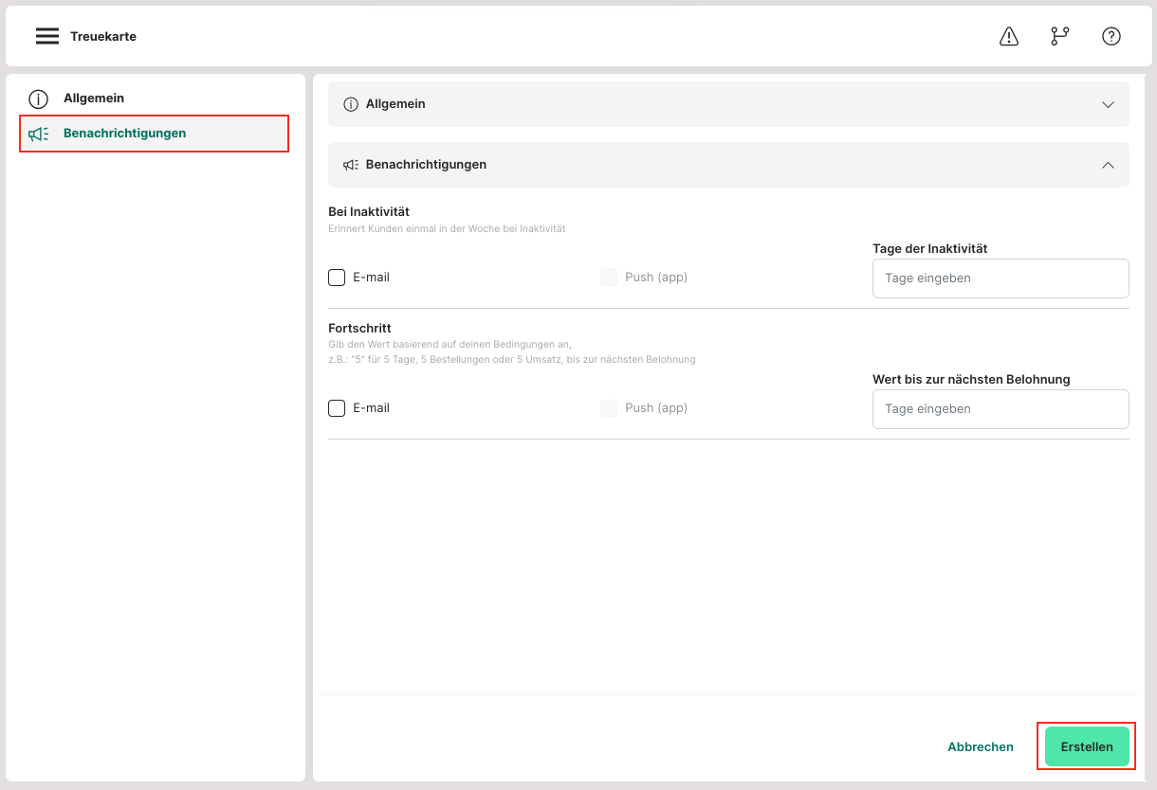The width and height of the screenshot is (1157, 790).
Task: Click the warning triangle icon
Action: click(x=1009, y=36)
